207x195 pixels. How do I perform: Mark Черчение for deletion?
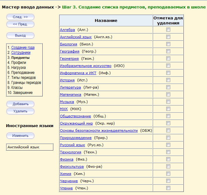[168, 181]
